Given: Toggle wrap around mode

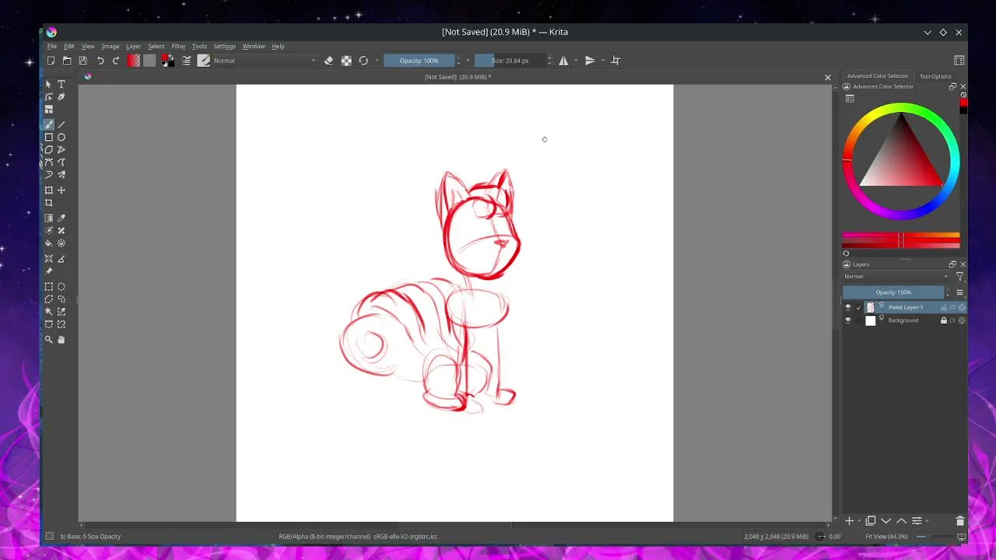Looking at the screenshot, I should click(x=615, y=61).
